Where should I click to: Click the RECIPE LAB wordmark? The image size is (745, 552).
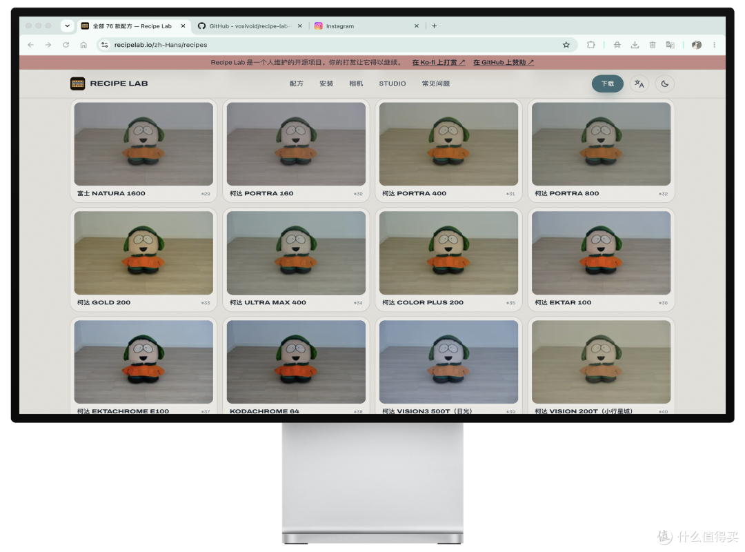(x=119, y=83)
